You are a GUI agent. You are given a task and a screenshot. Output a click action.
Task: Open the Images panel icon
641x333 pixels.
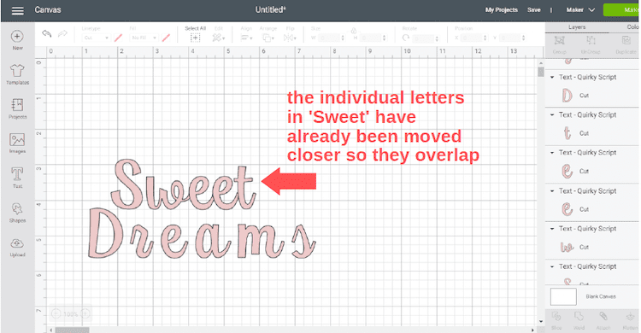(x=17, y=140)
